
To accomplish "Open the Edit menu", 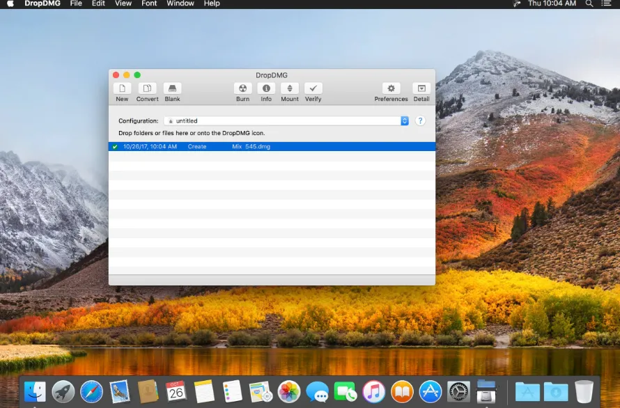I will pyautogui.click(x=98, y=3).
